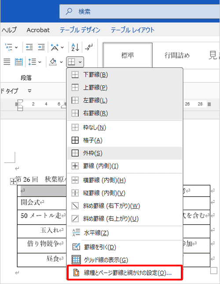Click the decrease indent icon
This screenshot has width=220, height=284.
(29, 47)
